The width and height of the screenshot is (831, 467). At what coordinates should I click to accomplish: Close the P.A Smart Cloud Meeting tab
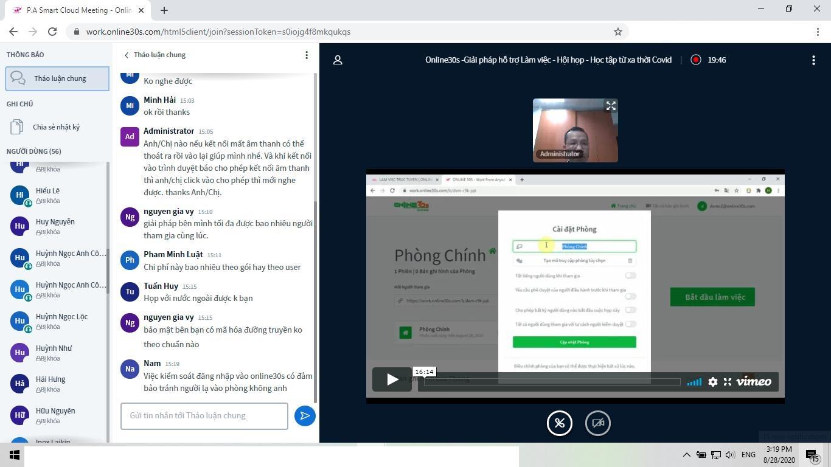[141, 10]
